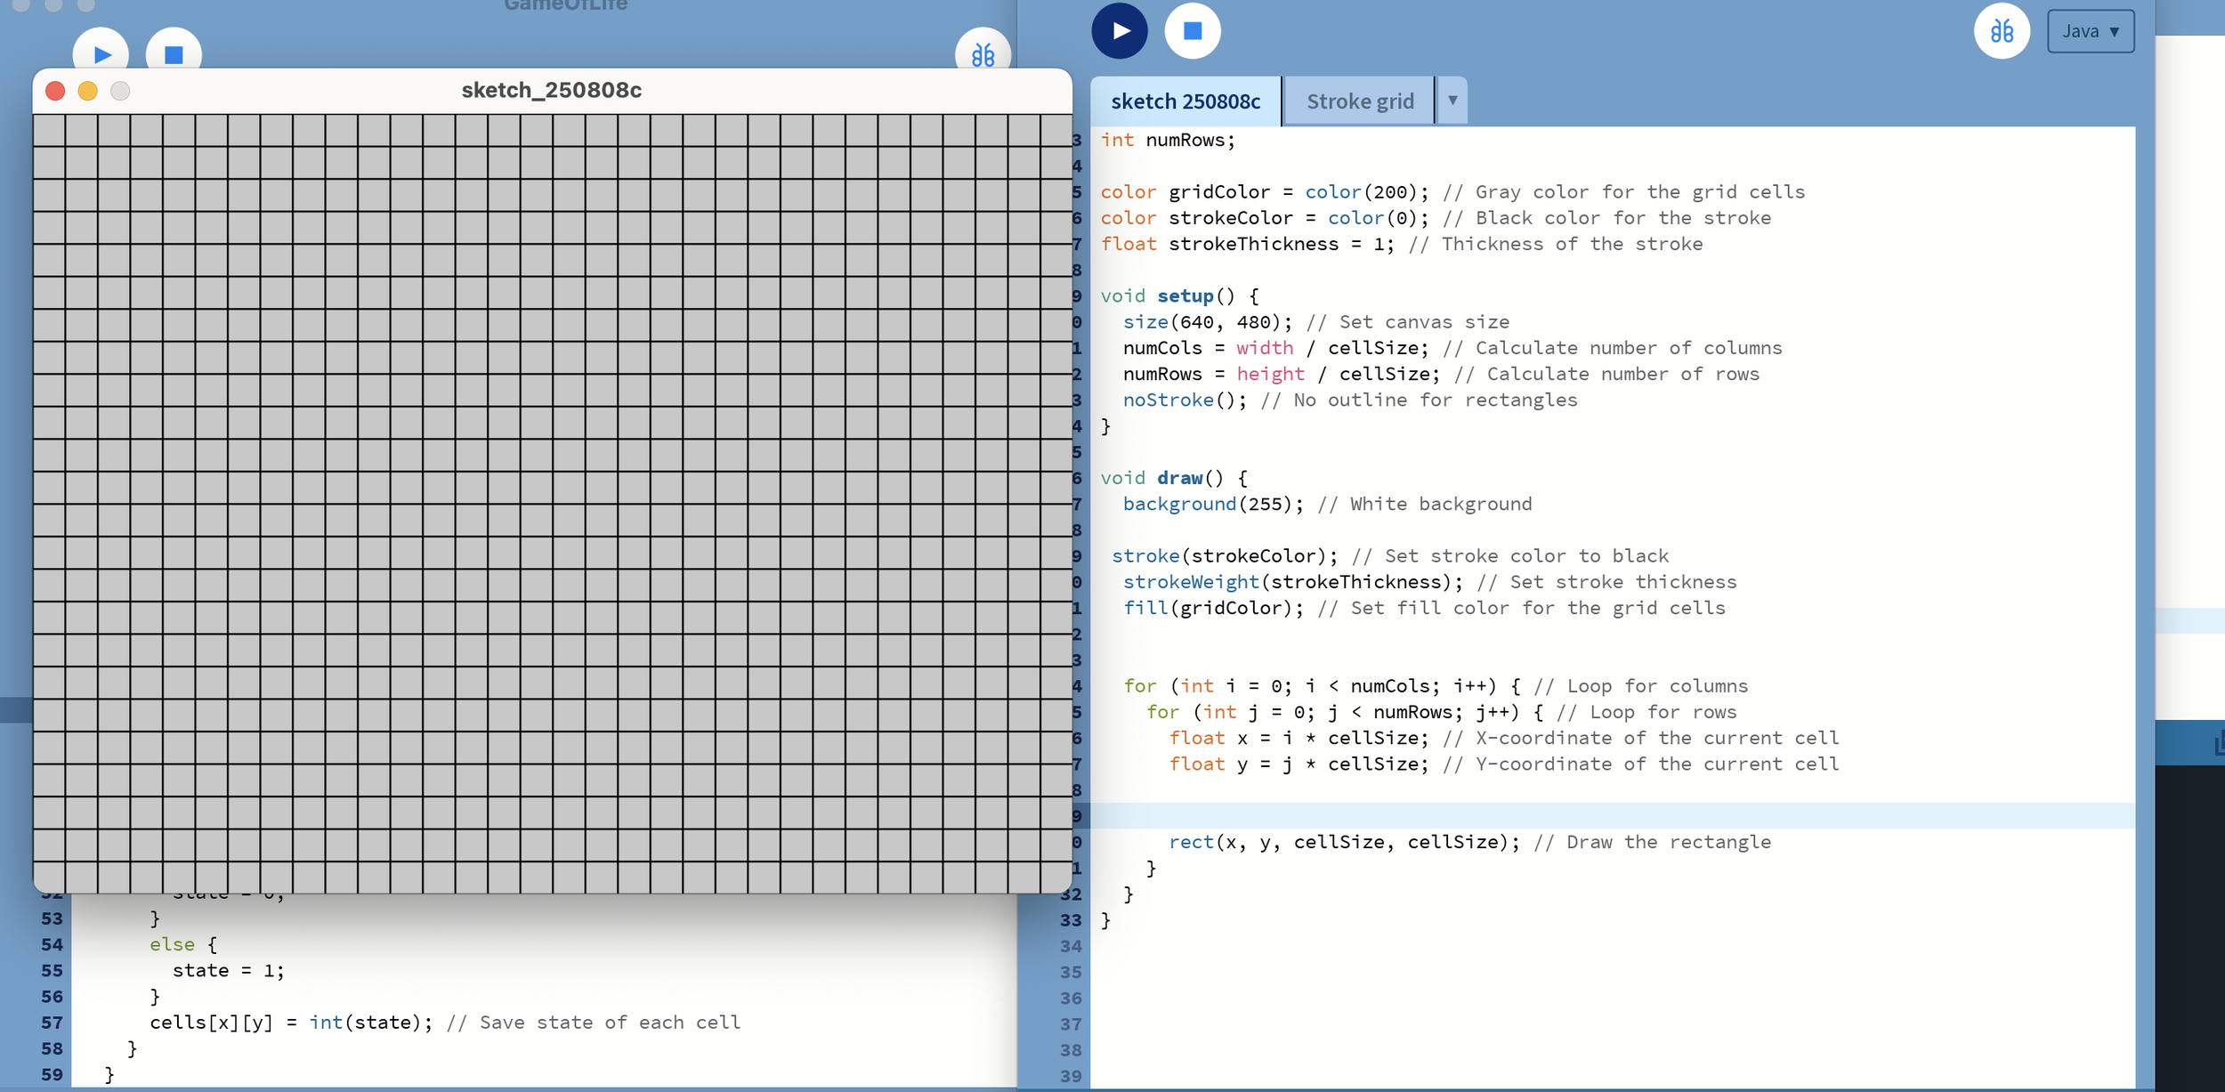Select the noStroke() call in setup
This screenshot has height=1092, width=2225.
1168,400
